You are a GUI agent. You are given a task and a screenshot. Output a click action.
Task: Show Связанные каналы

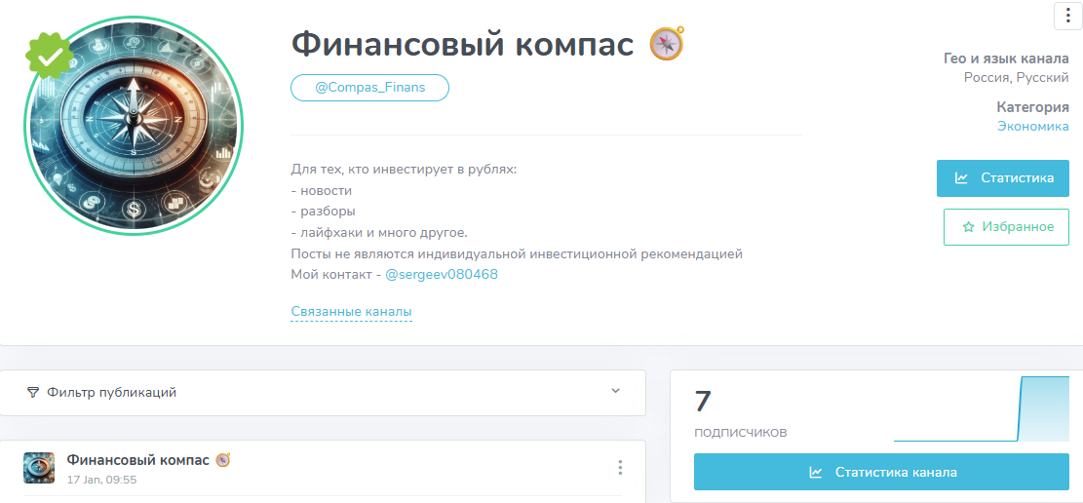coord(352,312)
